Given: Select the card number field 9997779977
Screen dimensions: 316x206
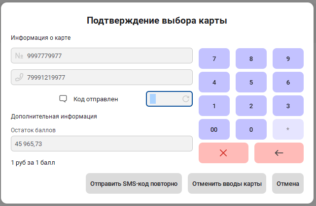Looking at the screenshot, I should point(101,56).
